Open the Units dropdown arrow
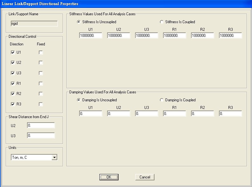The width and height of the screenshot is (252, 187). (54, 157)
